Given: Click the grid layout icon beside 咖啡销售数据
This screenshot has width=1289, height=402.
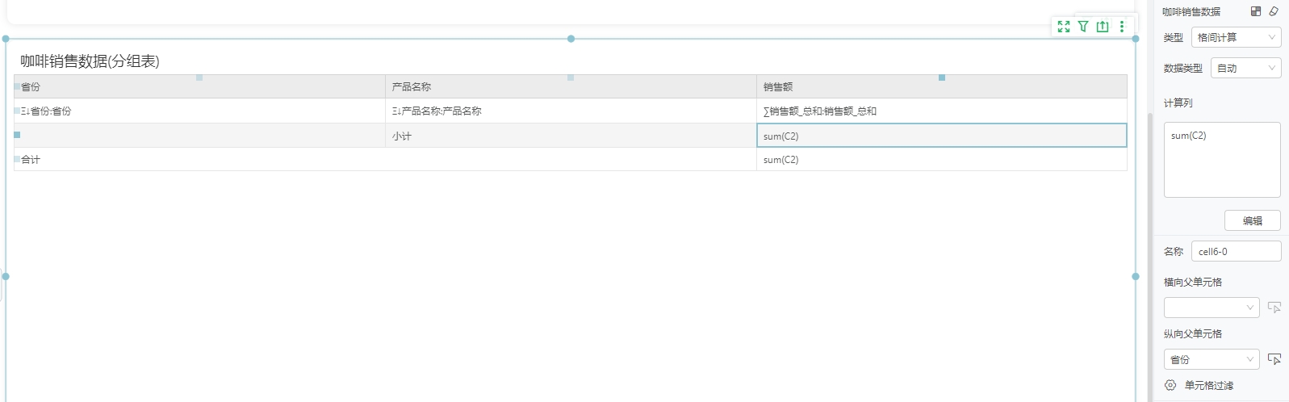Looking at the screenshot, I should pos(1255,11).
